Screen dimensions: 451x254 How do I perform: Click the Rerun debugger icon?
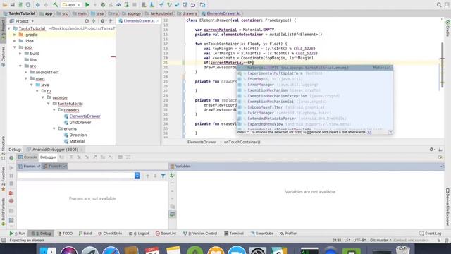point(11,158)
